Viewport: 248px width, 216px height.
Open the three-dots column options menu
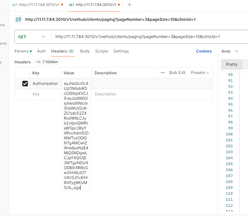pos(163,73)
